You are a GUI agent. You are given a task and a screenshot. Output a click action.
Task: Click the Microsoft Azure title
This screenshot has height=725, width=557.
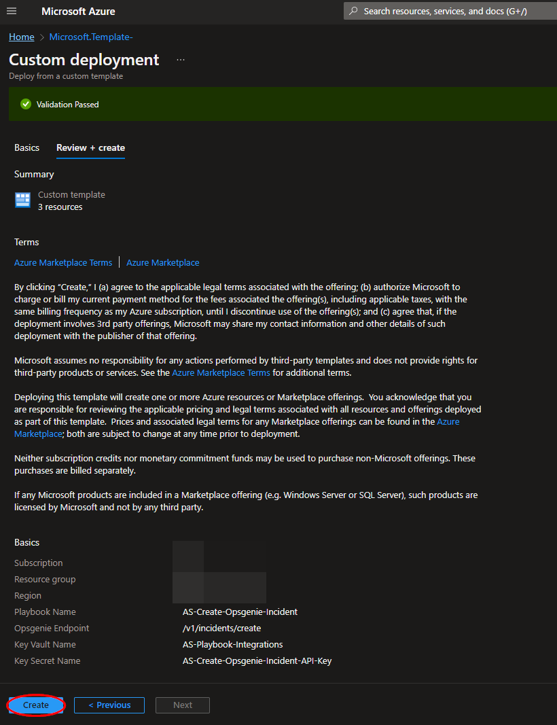[x=78, y=12]
